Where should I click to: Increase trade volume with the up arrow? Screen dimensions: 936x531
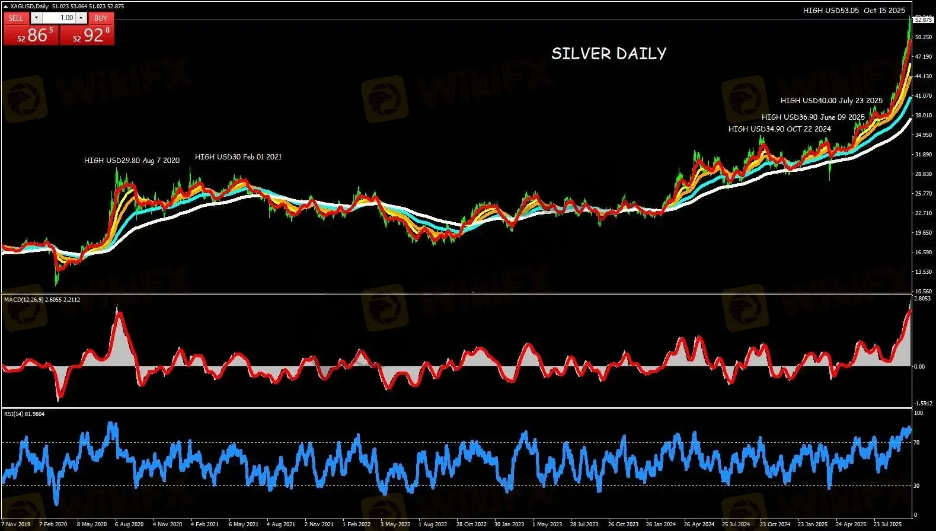(x=82, y=18)
